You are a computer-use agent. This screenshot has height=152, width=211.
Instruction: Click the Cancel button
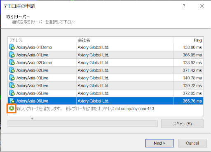click(x=192, y=143)
